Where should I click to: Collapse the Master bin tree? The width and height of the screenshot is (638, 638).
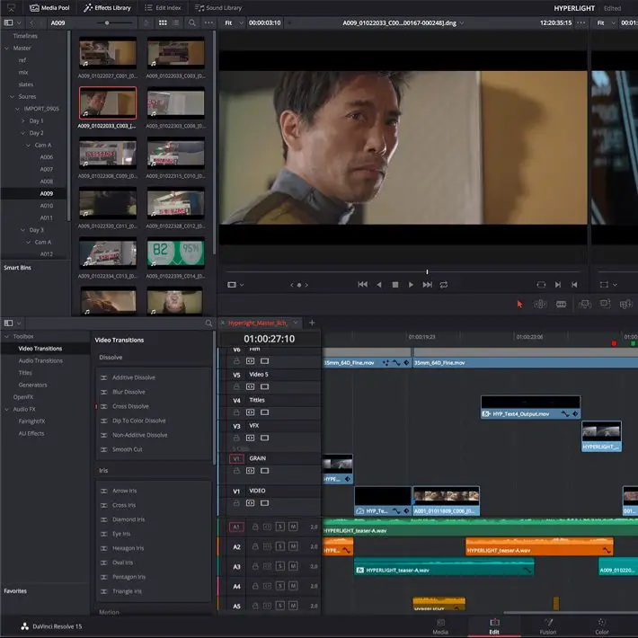coord(6,48)
